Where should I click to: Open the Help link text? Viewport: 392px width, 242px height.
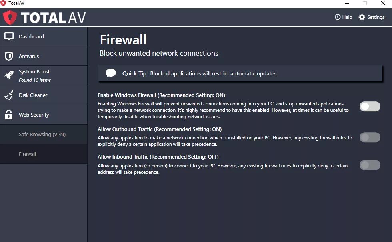point(347,17)
